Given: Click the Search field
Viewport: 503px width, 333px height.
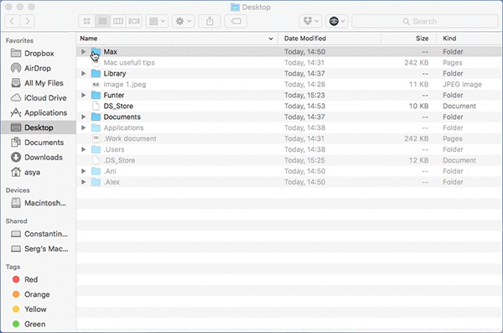Looking at the screenshot, I should tap(425, 22).
